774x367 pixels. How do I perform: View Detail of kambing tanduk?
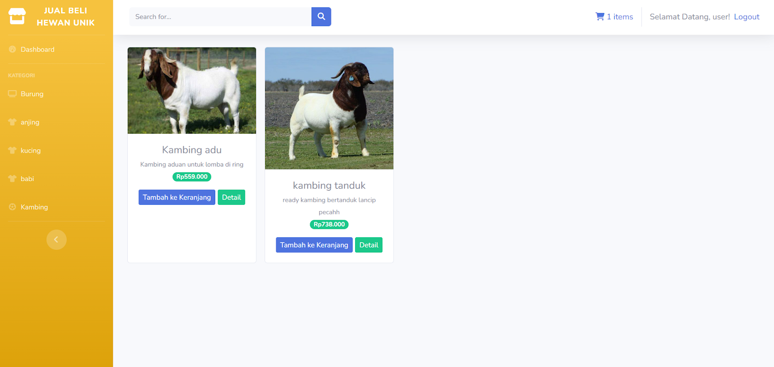click(x=369, y=245)
